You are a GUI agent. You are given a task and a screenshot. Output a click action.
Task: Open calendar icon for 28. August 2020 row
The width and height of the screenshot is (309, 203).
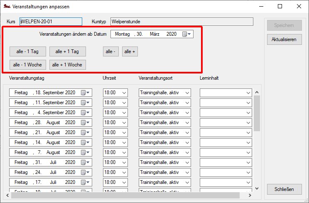point(85,122)
